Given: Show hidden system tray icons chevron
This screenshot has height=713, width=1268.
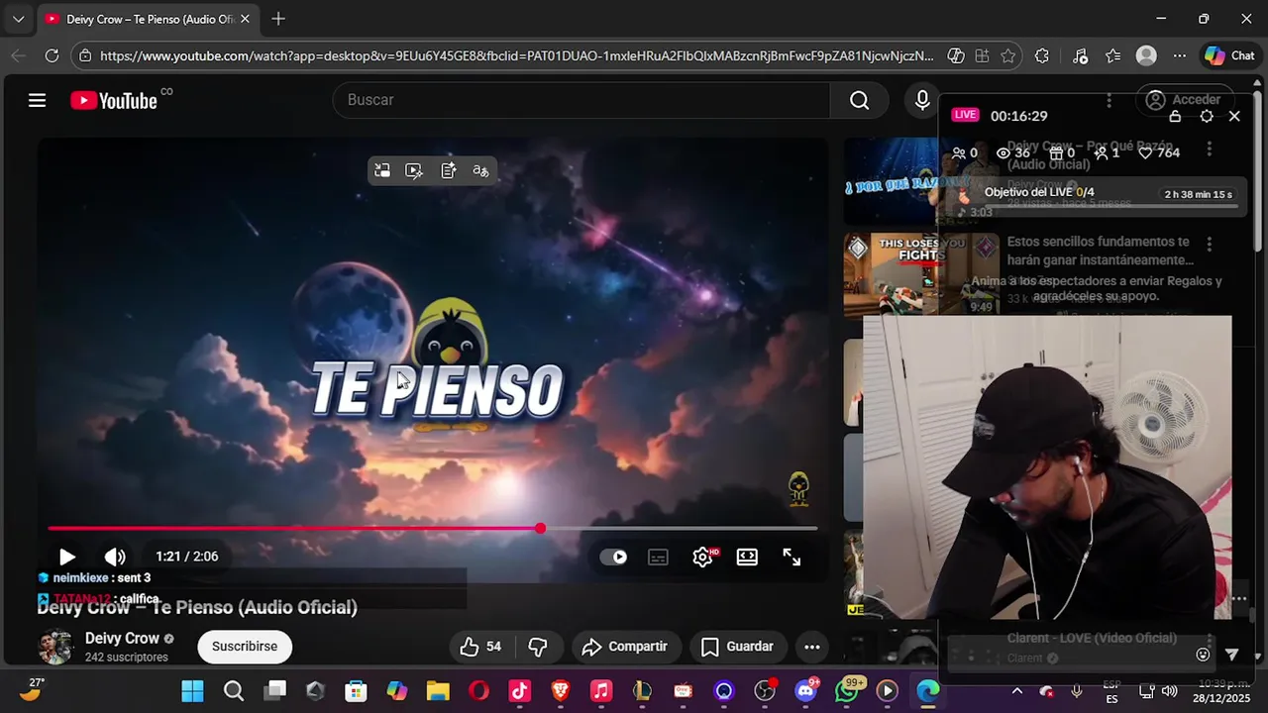Looking at the screenshot, I should [1016, 691].
